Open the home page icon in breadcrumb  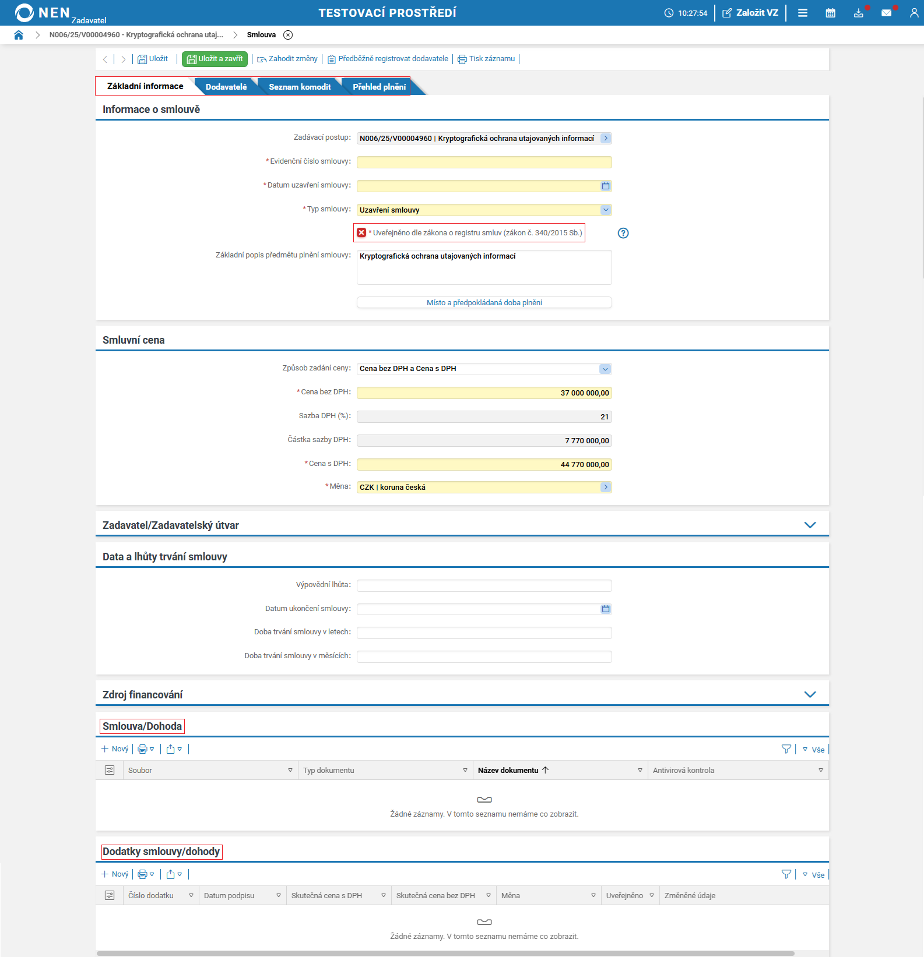(19, 35)
